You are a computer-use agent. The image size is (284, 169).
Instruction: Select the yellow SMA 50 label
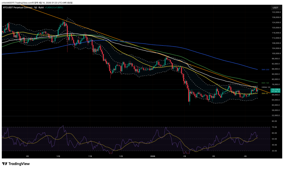pos(265,93)
